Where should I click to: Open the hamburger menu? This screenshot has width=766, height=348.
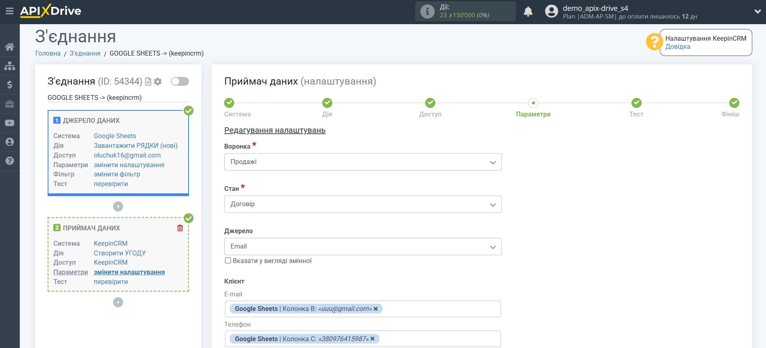click(x=10, y=11)
